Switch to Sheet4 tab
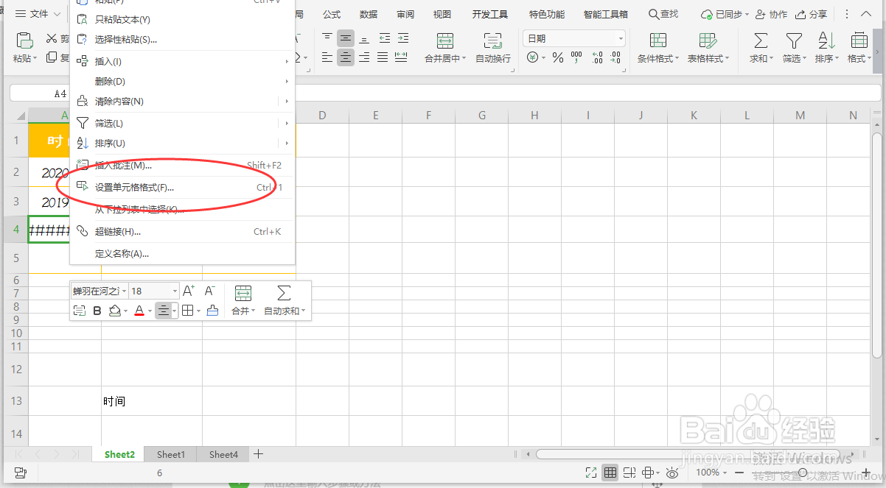 pyautogui.click(x=223, y=455)
